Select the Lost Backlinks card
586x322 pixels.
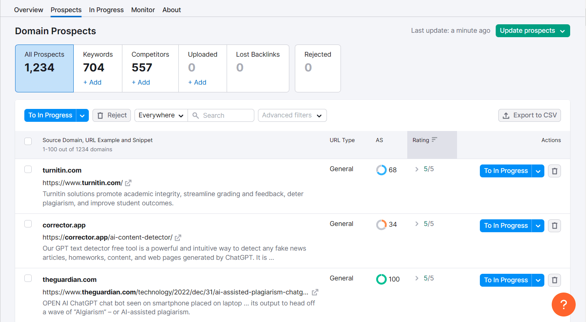[258, 68]
